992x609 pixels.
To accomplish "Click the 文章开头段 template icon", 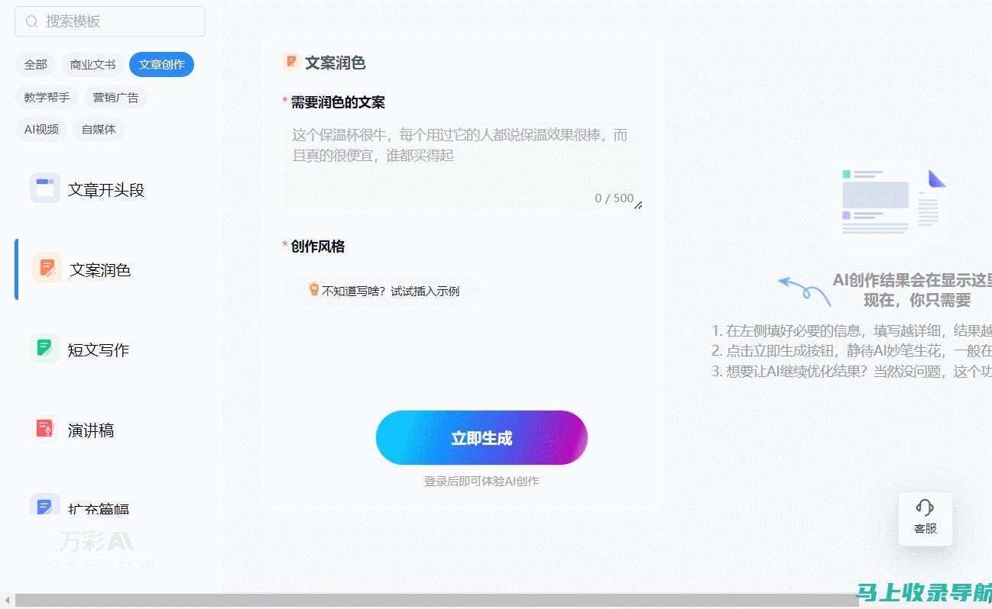I will [x=45, y=188].
